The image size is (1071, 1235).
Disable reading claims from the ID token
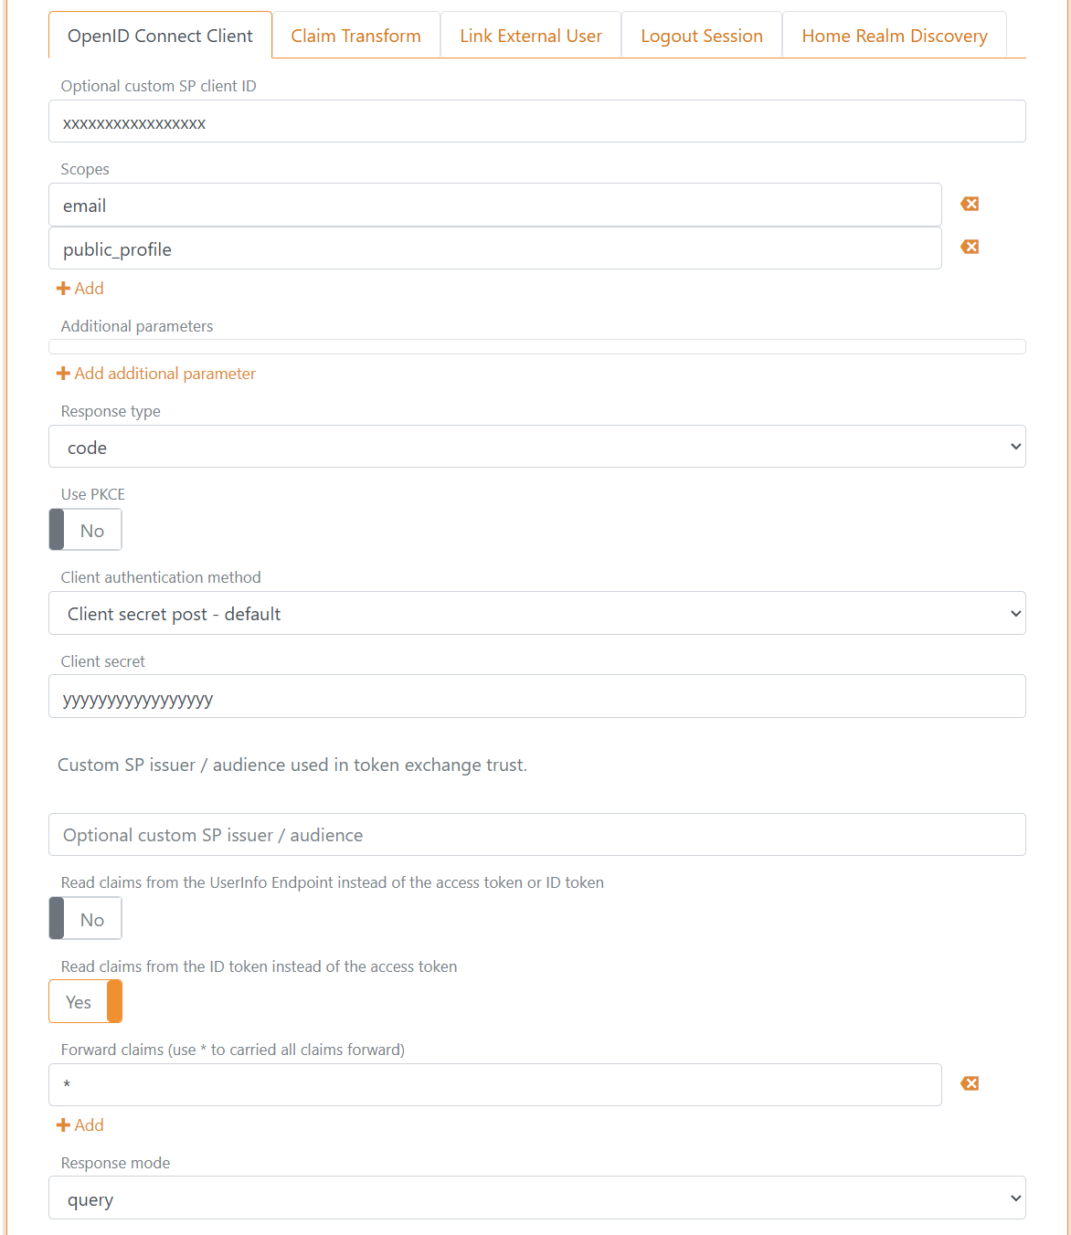[85, 1001]
